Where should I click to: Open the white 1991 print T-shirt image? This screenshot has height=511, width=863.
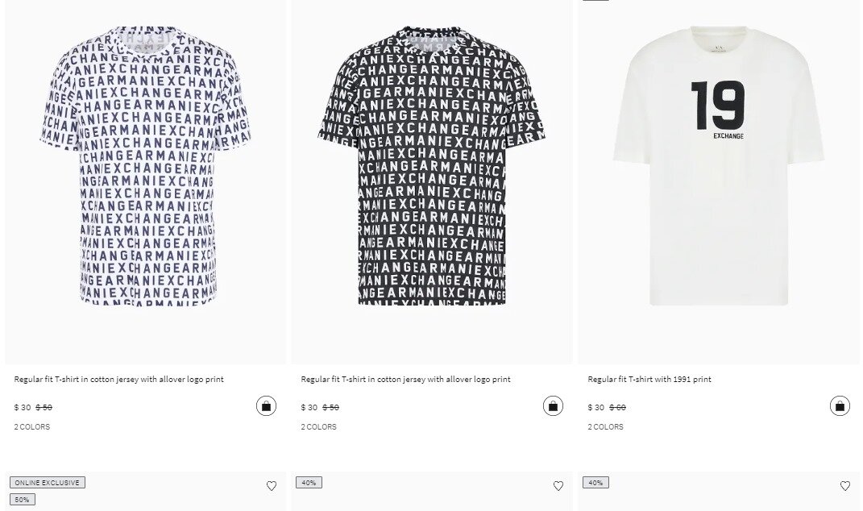[x=718, y=168]
